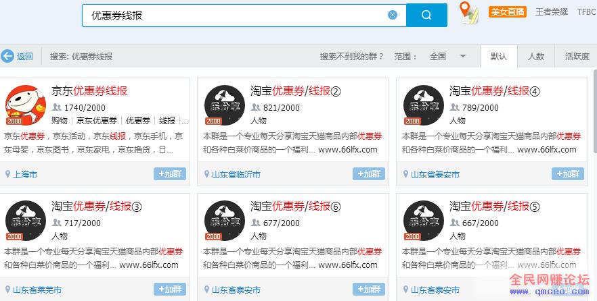Open the 淘宝优惠券/线报③ group title
This screenshot has width=597, height=301.
coord(97,206)
